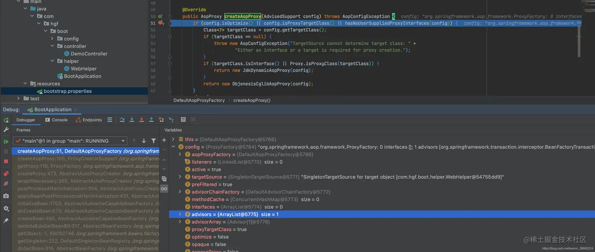Screen dimensions: 595x252
Task: Click createAopProxy() breadcrumb
Action: coord(252,100)
